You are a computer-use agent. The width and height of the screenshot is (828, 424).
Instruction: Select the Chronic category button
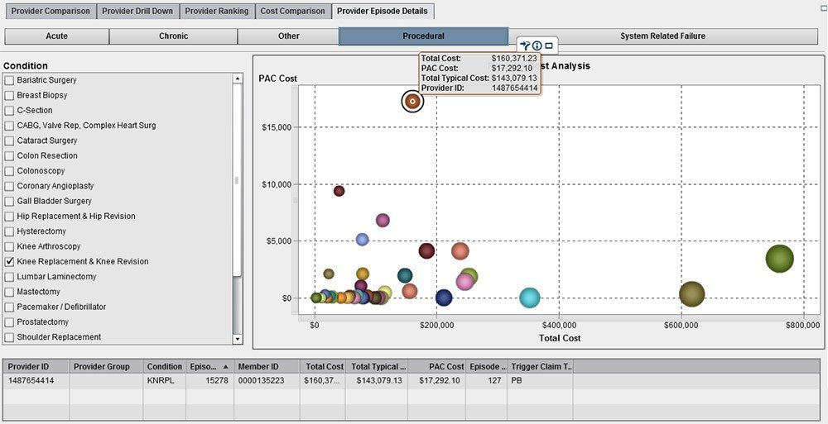pyautogui.click(x=173, y=36)
